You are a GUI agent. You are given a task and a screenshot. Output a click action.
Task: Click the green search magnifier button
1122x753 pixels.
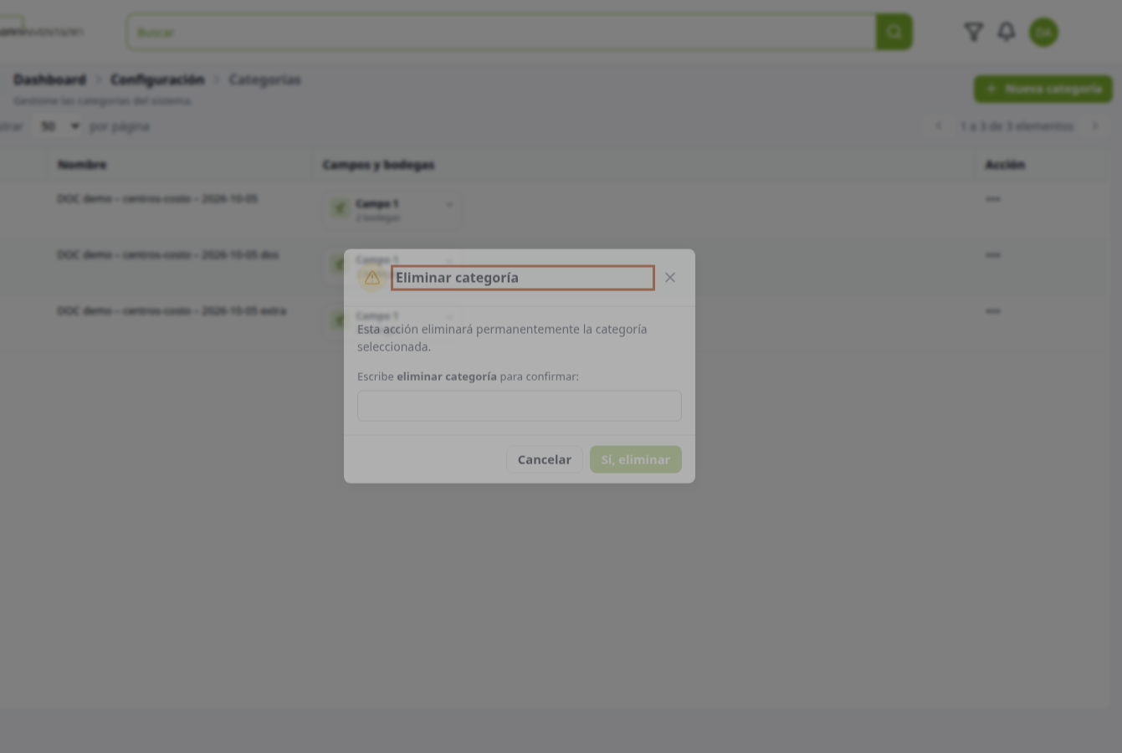[x=894, y=32]
